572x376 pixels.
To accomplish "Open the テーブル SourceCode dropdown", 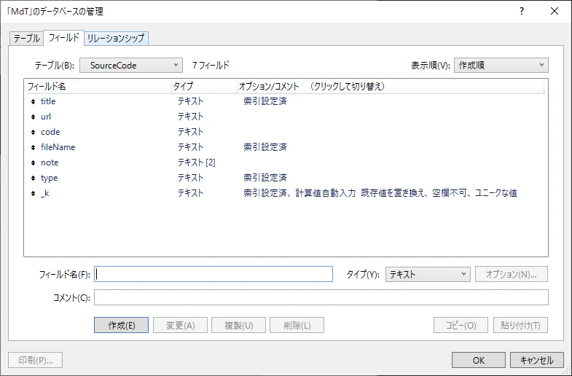I will (x=131, y=66).
